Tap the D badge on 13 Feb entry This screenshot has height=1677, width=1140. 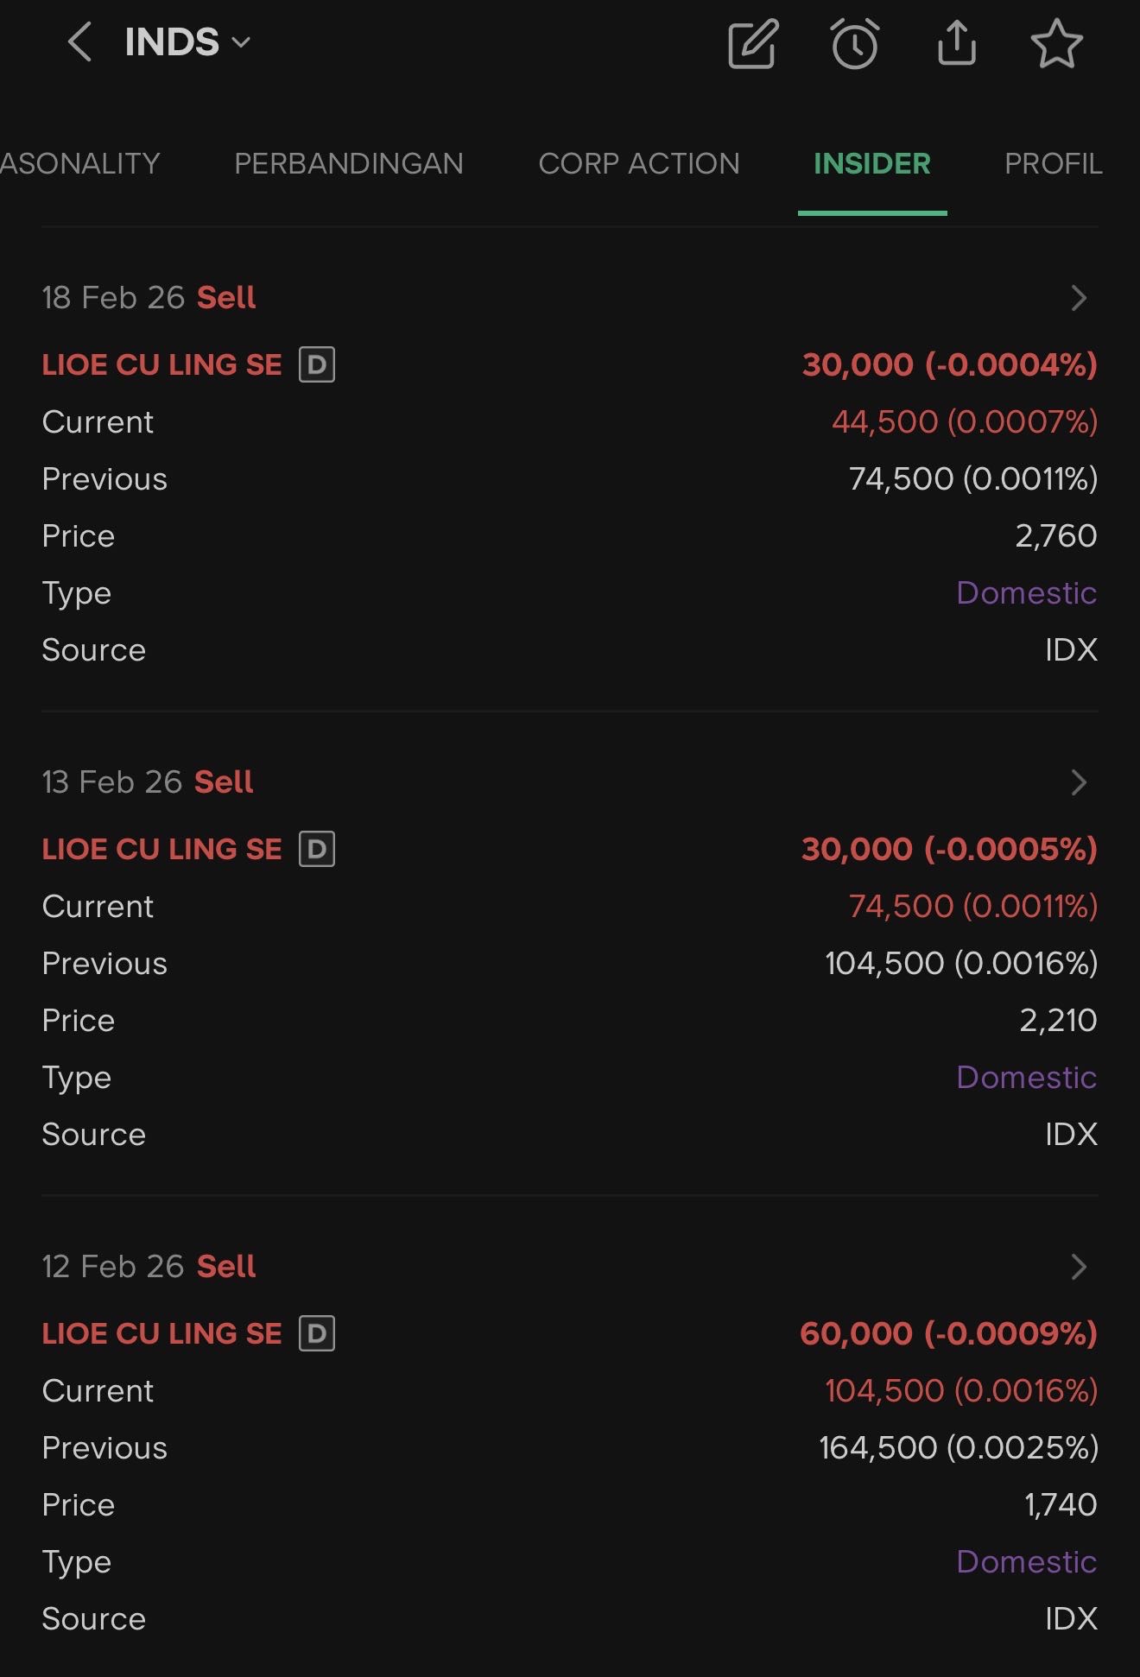(x=317, y=849)
